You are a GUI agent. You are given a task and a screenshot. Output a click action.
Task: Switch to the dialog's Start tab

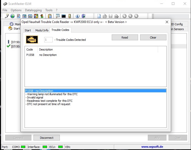[28, 30]
